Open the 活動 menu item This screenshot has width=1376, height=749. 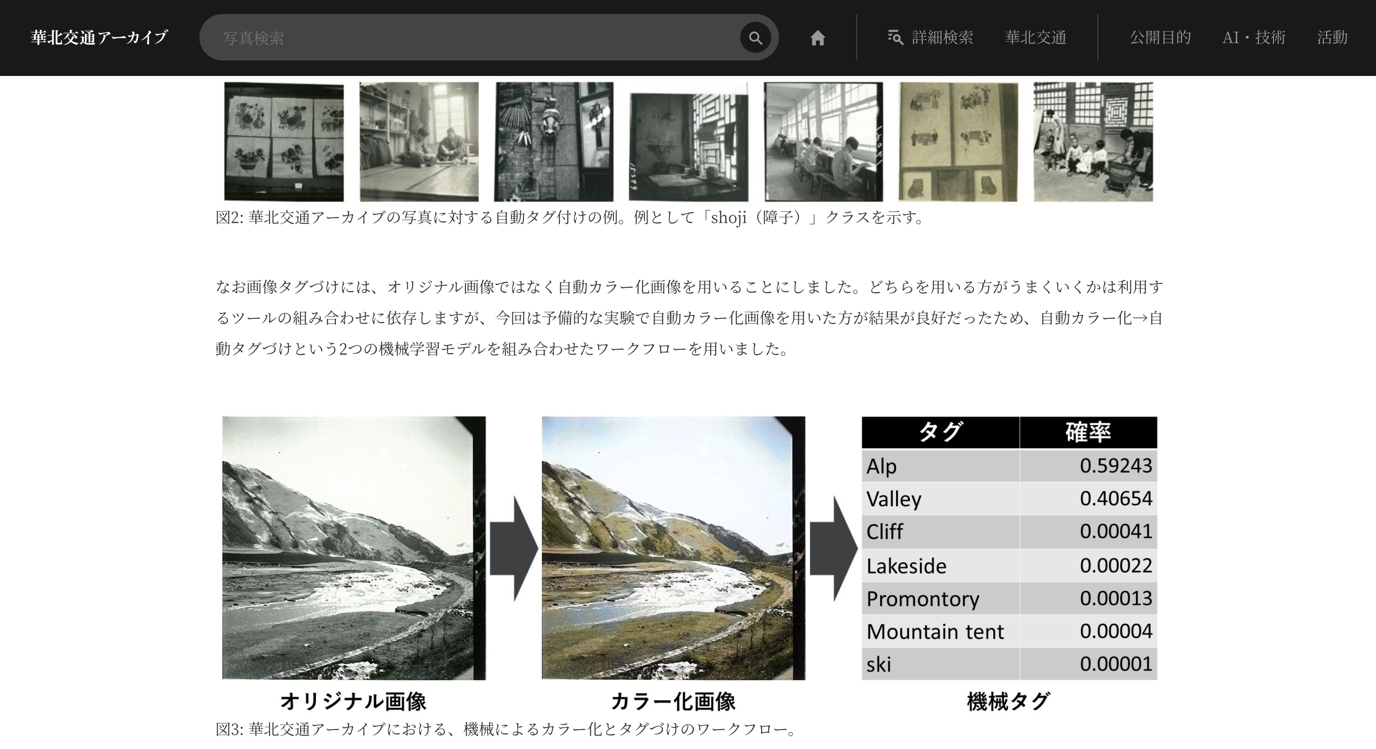pyautogui.click(x=1331, y=37)
